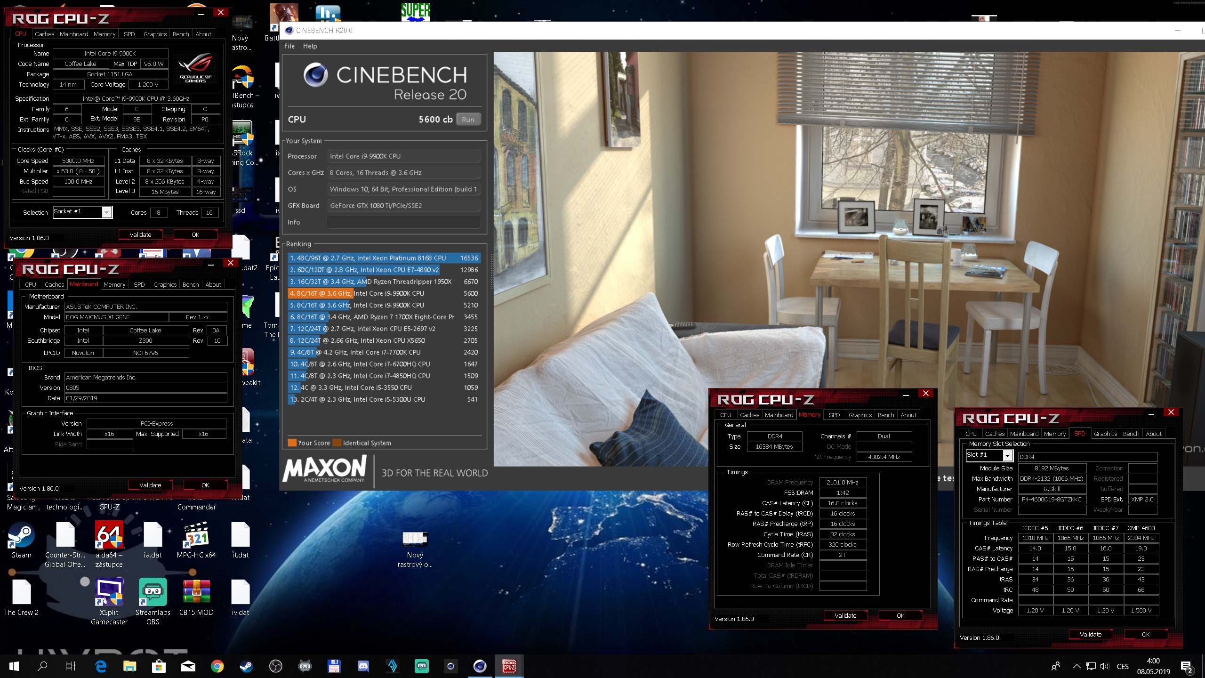Switch to ROG CPU-Z taskbar icon
The width and height of the screenshot is (1205, 678).
coord(509,666)
